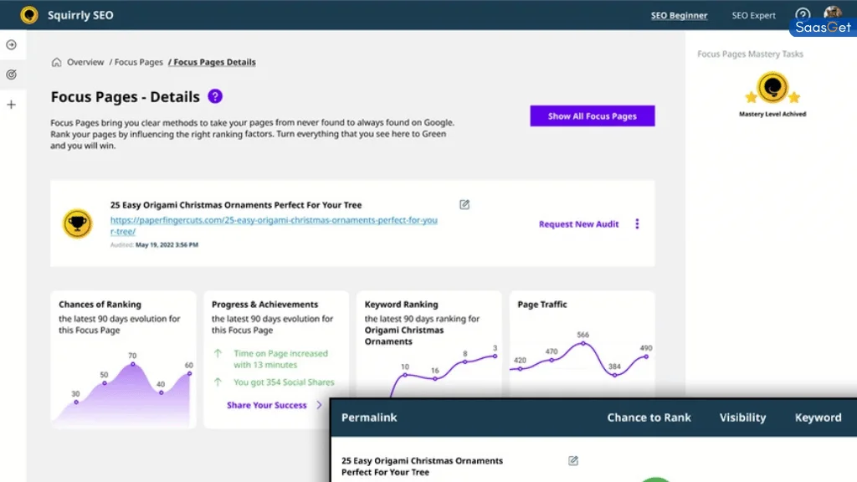Image resolution: width=857 pixels, height=482 pixels.
Task: Click the audited date 'May 19, 2022 3:56 PM'
Action: (167, 245)
